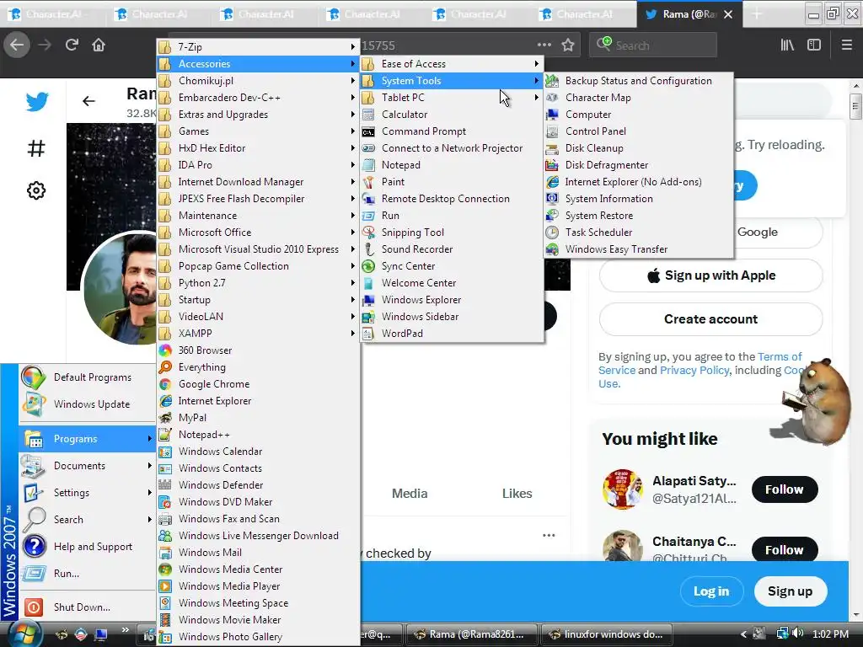The image size is (863, 647).
Task: Go back with Twitter arrow
Action: 88,101
